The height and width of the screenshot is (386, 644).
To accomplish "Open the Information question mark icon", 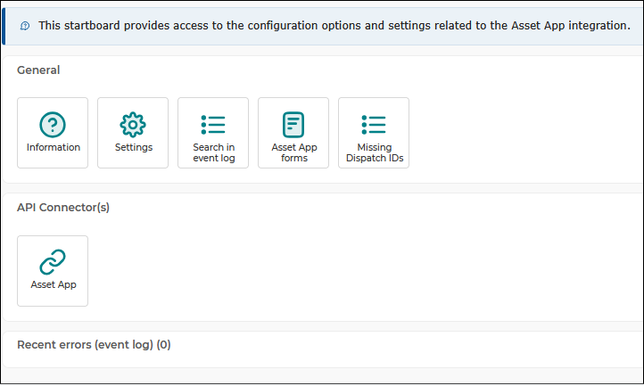I will tap(52, 125).
